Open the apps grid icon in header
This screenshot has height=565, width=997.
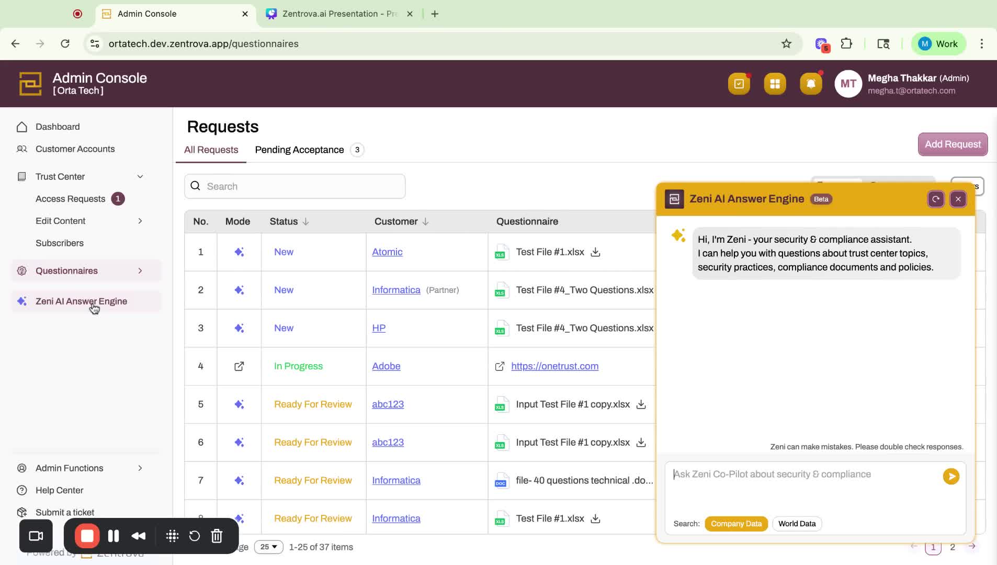pyautogui.click(x=775, y=84)
